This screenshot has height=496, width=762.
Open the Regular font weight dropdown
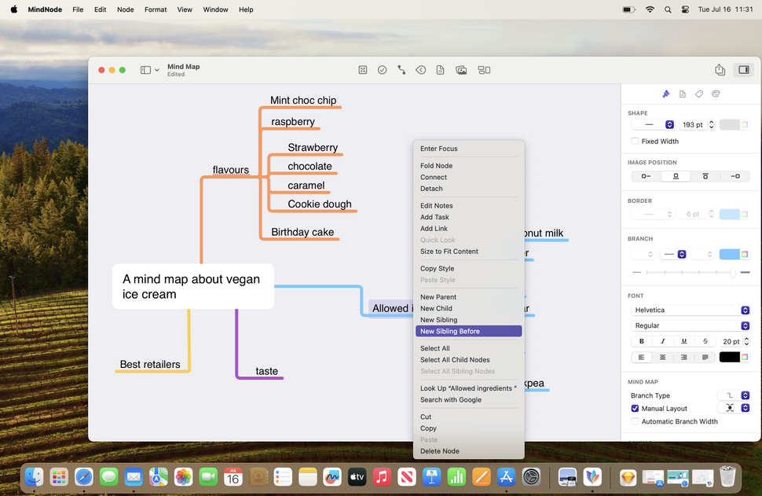pos(690,325)
